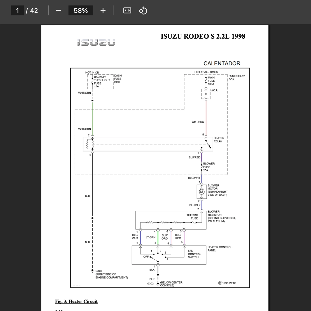Select the zoom level field showing 58%

pos(81,11)
